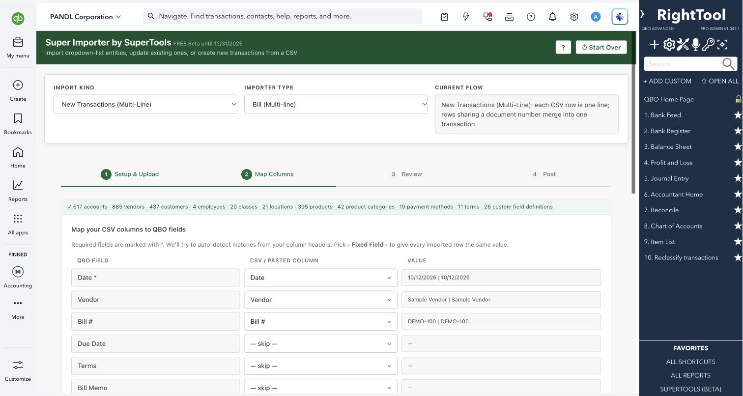Screen dimensions: 743x396
Task: Open the Importer Type dropdown
Action: pos(336,104)
